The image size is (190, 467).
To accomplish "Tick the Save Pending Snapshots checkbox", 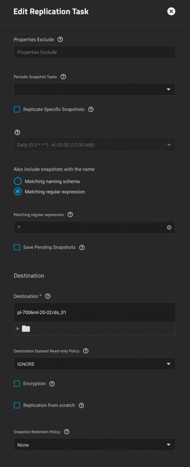I will click(17, 247).
